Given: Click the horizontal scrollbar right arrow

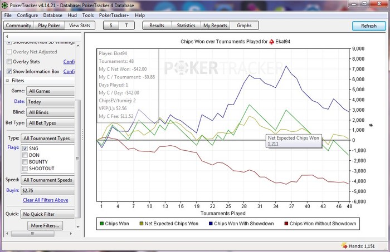Looking at the screenshot, I should tap(71, 234).
